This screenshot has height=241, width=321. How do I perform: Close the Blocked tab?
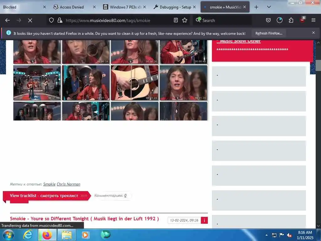[x=45, y=7]
